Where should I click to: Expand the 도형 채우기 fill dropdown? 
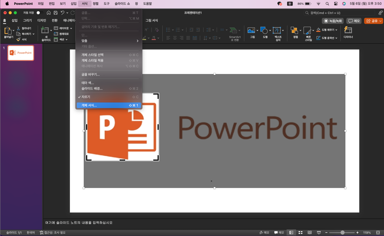coord(336,30)
